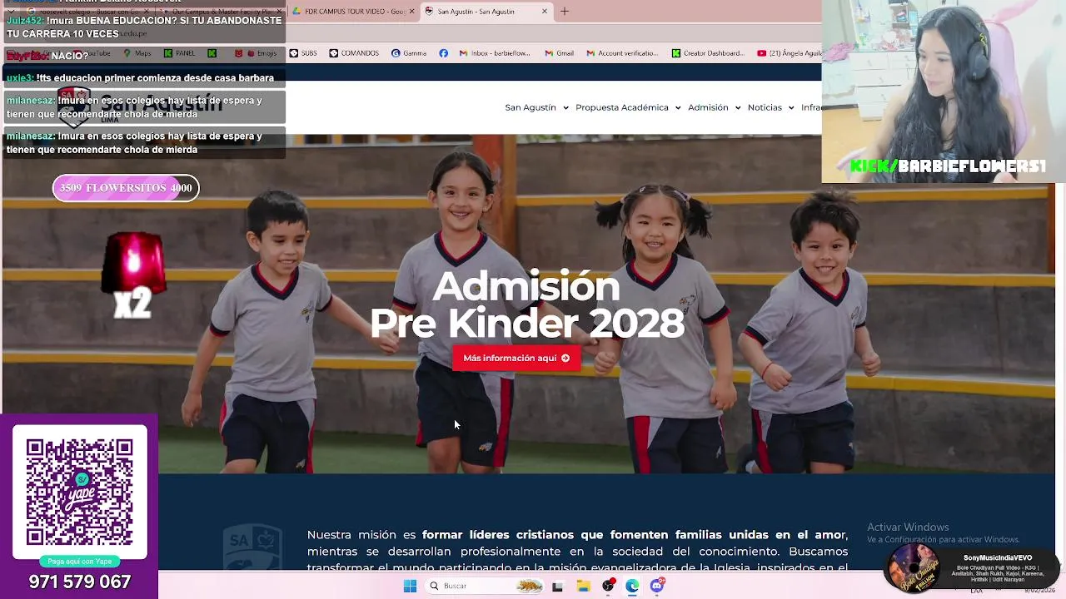Image resolution: width=1066 pixels, height=599 pixels.
Task: Open the SUBS bookmark
Action: [x=303, y=53]
